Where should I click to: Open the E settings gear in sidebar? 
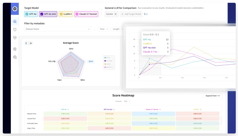click(x=15, y=49)
